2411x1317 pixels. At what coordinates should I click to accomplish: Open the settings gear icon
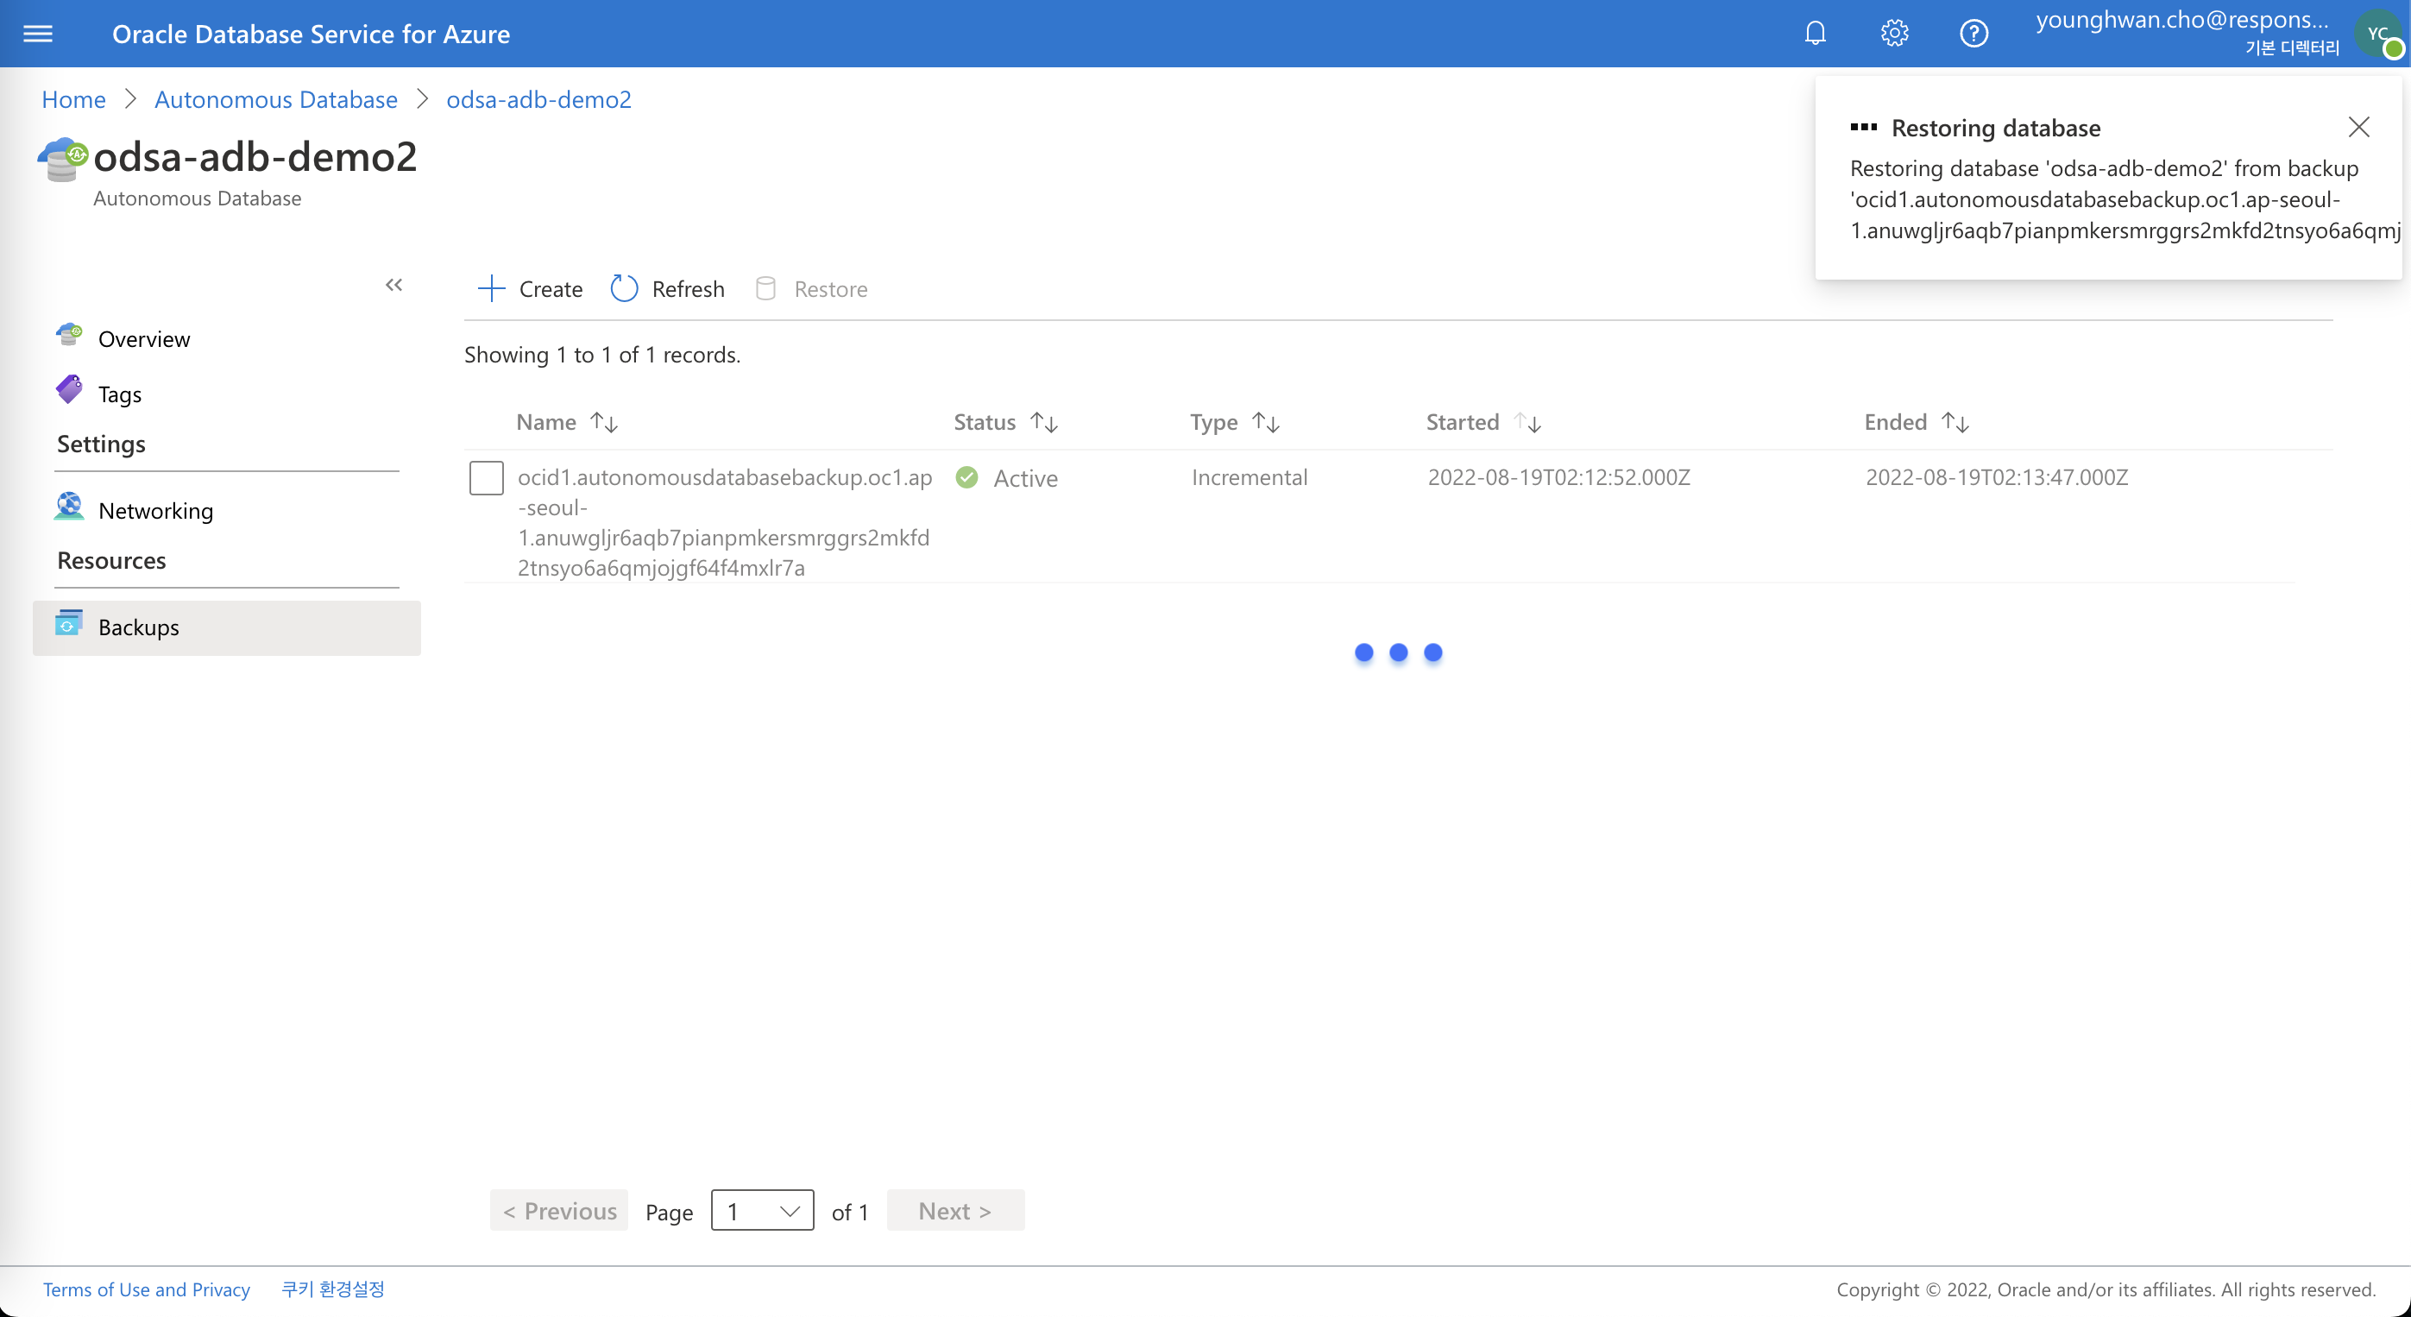1894,34
